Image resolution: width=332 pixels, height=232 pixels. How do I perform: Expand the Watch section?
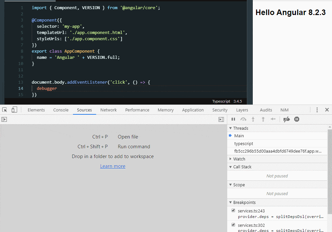click(x=231, y=159)
